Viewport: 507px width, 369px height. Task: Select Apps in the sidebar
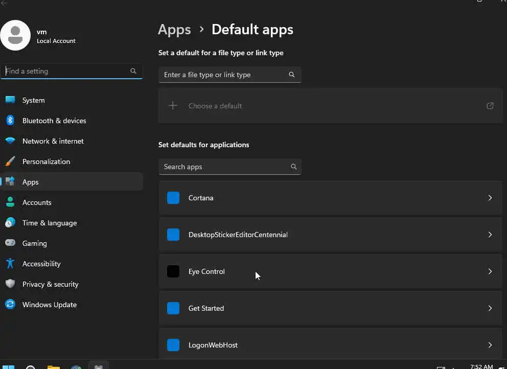point(31,182)
